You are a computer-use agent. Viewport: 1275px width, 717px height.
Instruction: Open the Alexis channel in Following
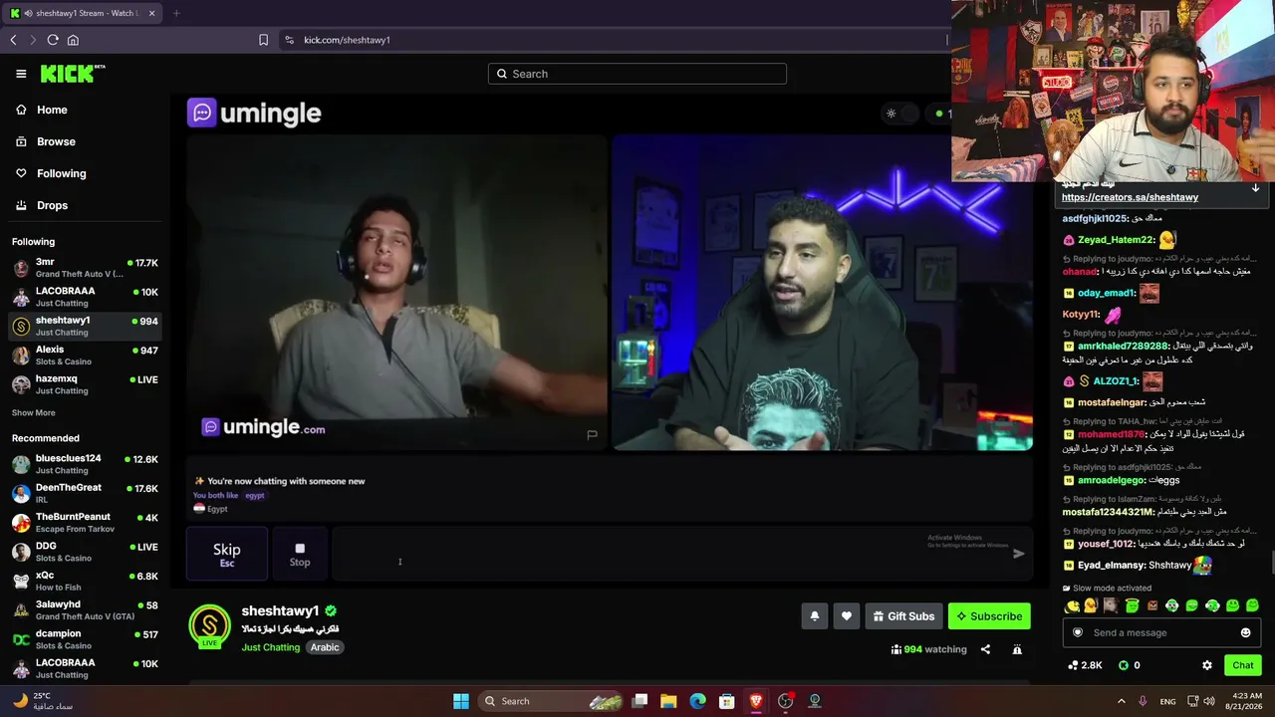[85, 356]
